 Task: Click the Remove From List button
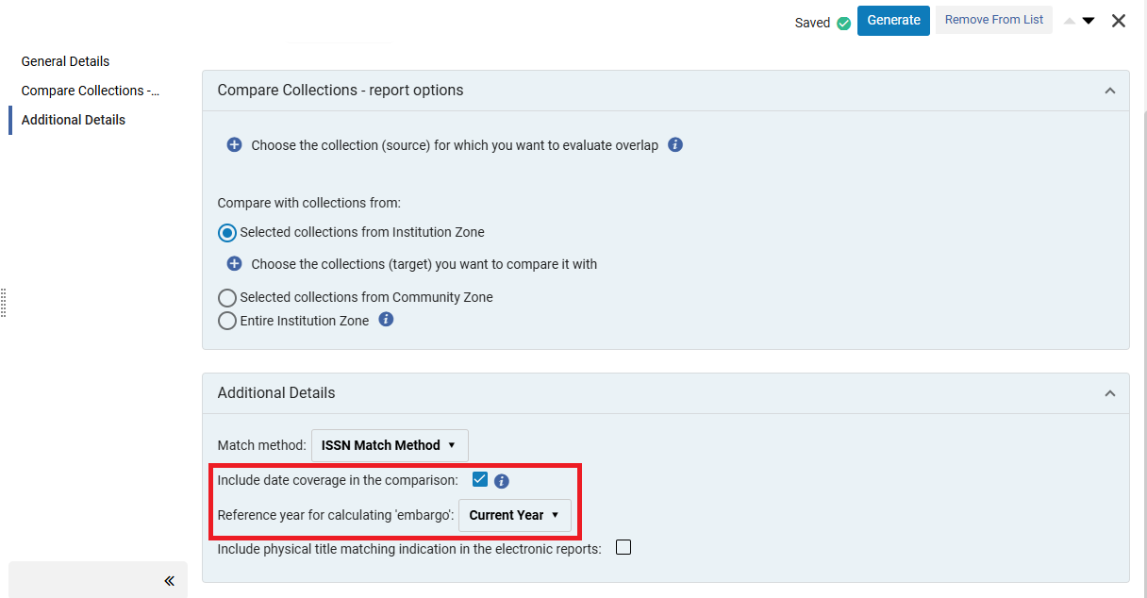(994, 20)
